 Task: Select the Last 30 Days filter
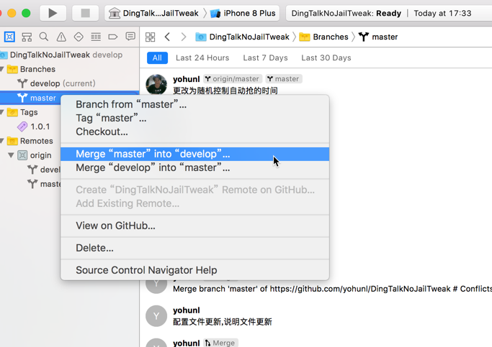point(326,58)
